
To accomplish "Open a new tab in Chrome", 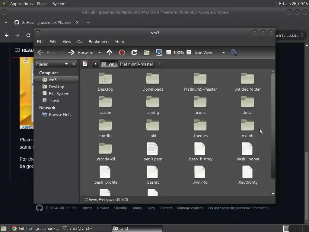I will (88, 22).
